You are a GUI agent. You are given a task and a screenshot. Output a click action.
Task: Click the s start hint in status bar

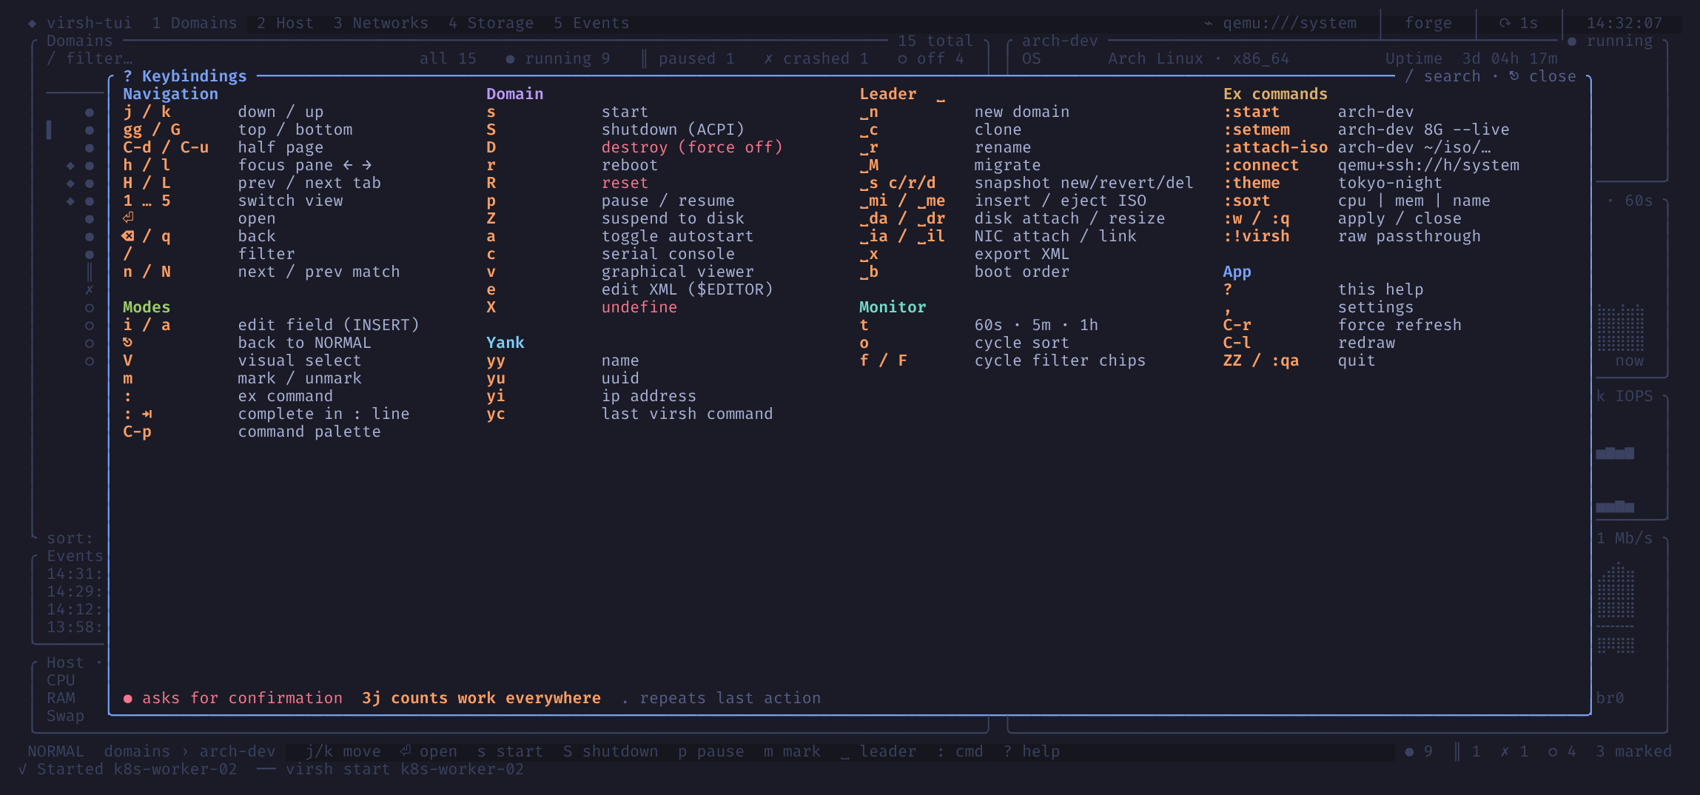click(510, 751)
